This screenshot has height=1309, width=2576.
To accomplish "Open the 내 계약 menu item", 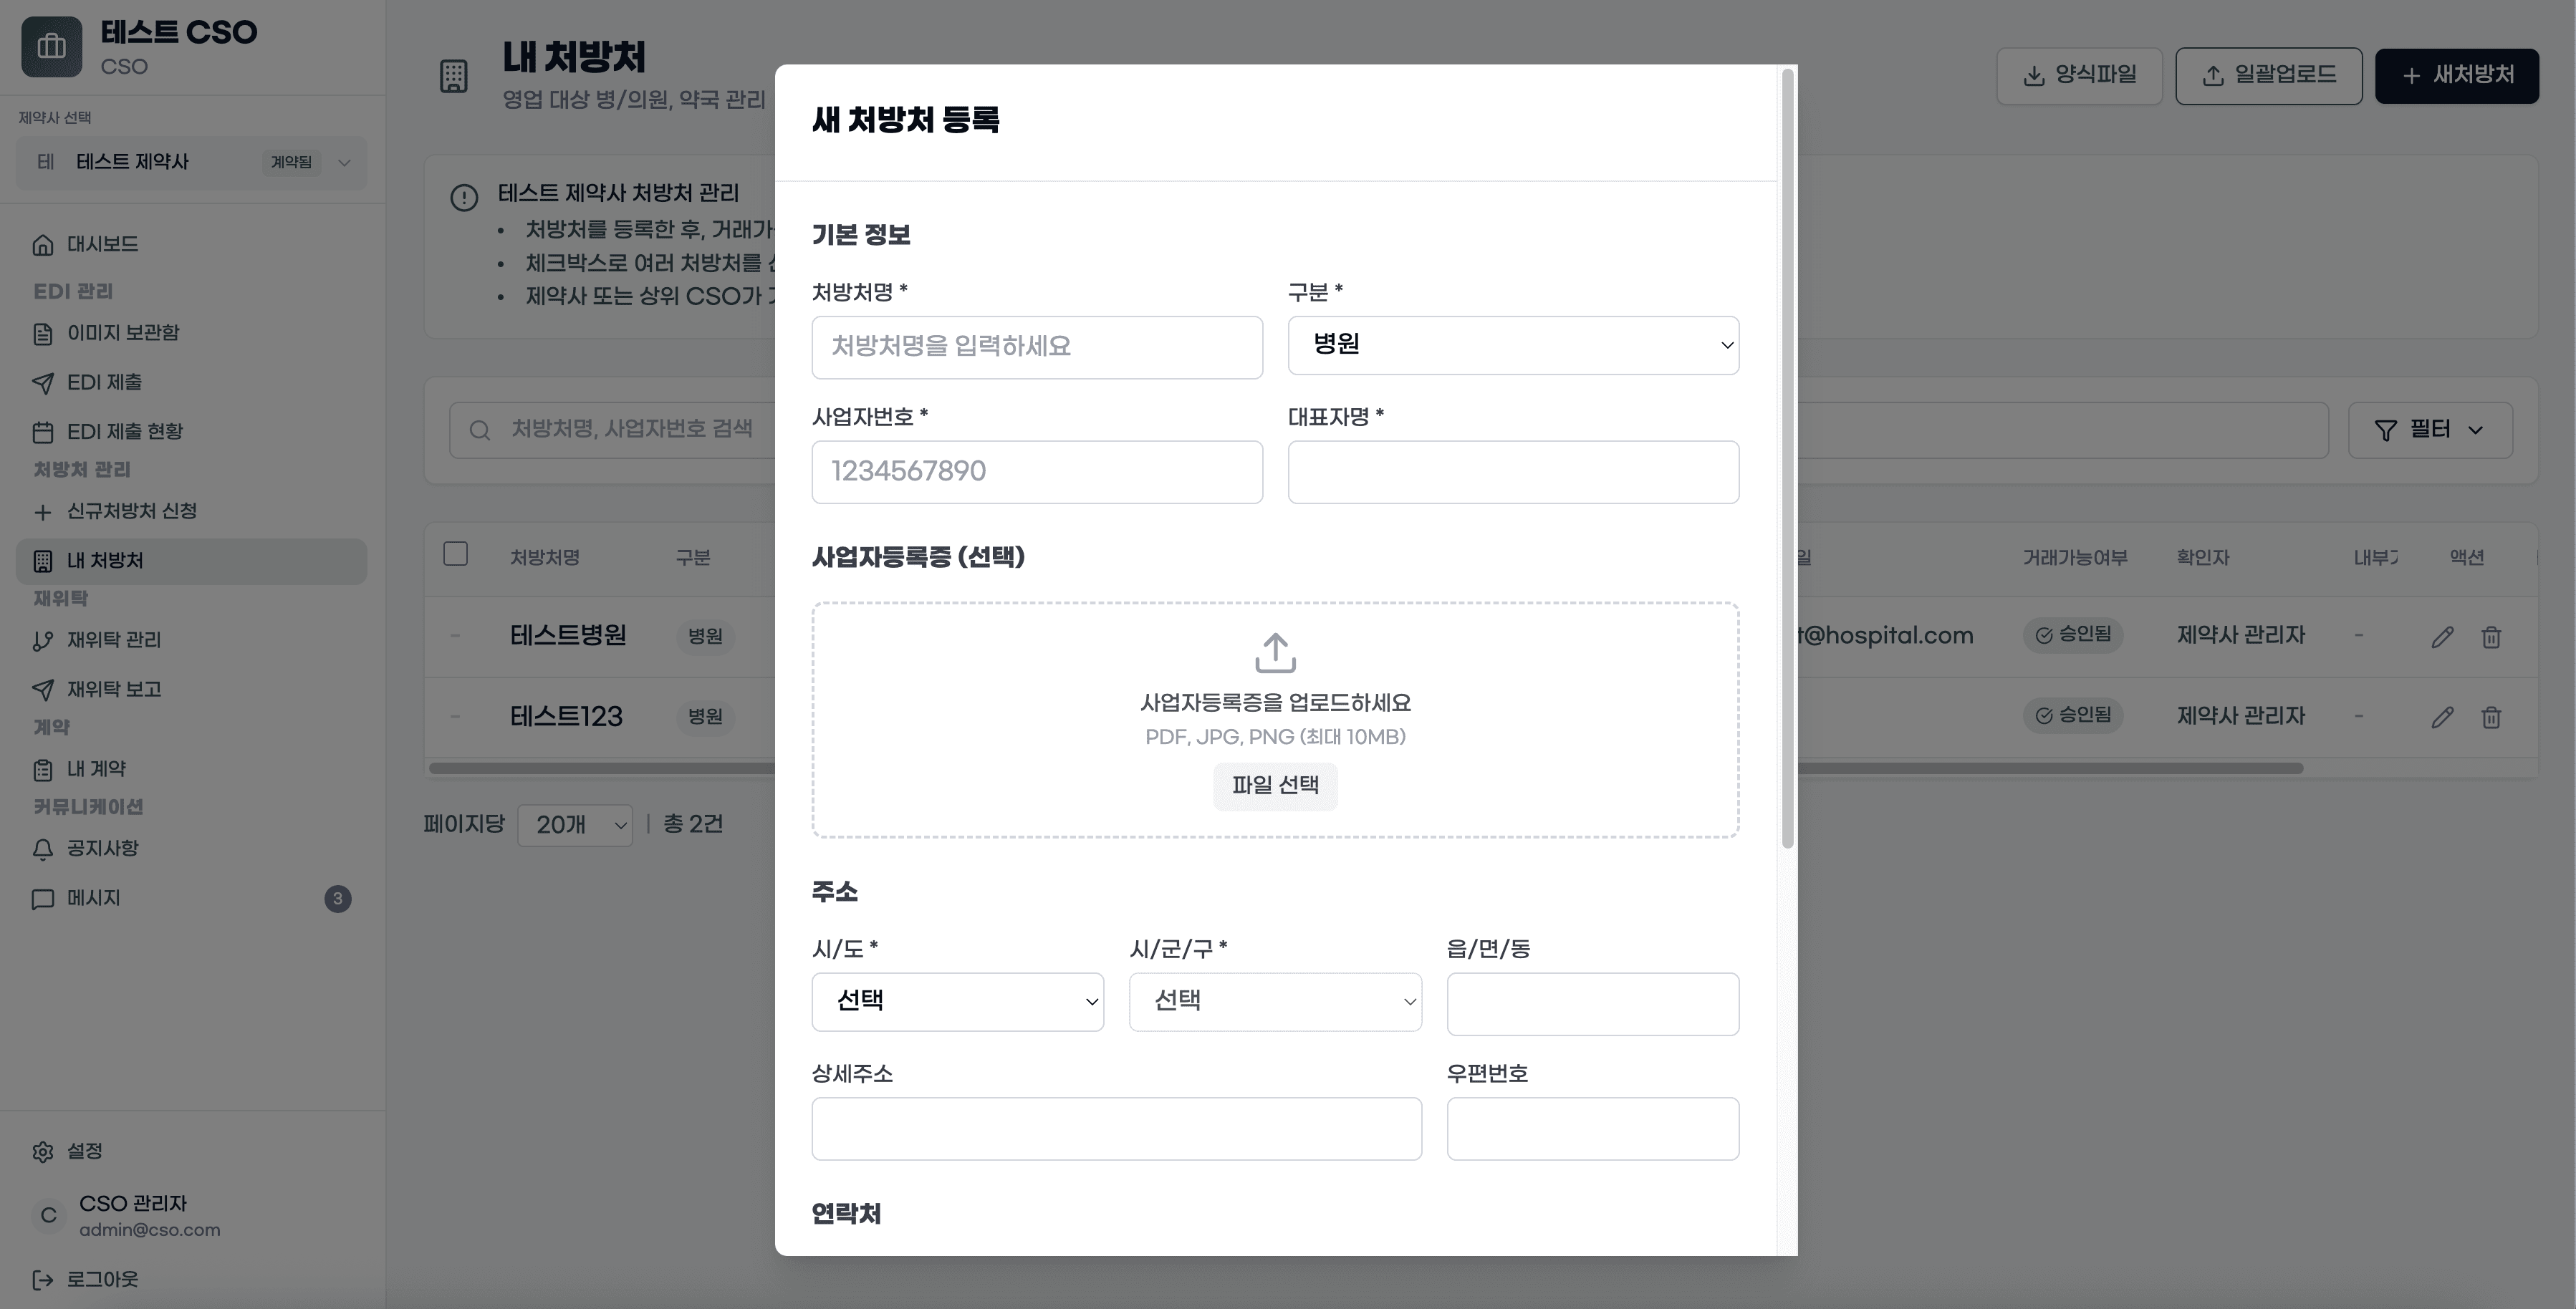I will pyautogui.click(x=96, y=768).
